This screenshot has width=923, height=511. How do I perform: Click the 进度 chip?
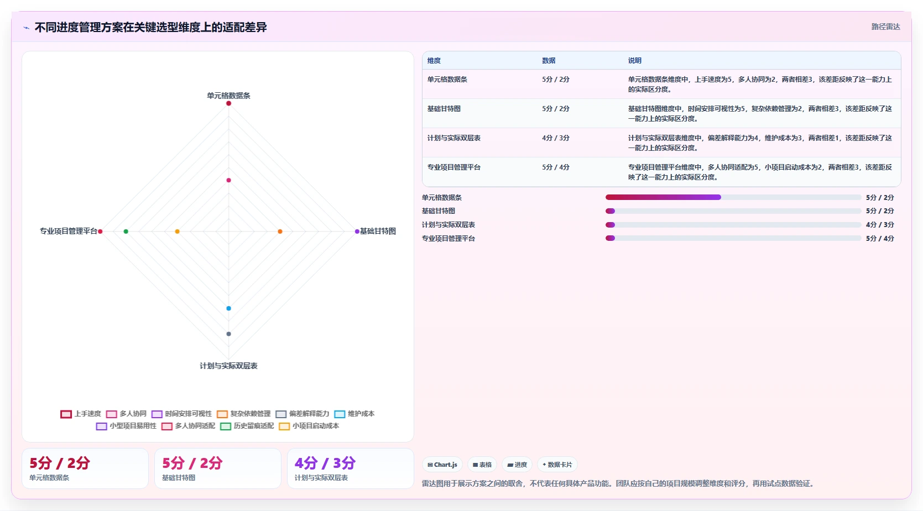point(517,465)
